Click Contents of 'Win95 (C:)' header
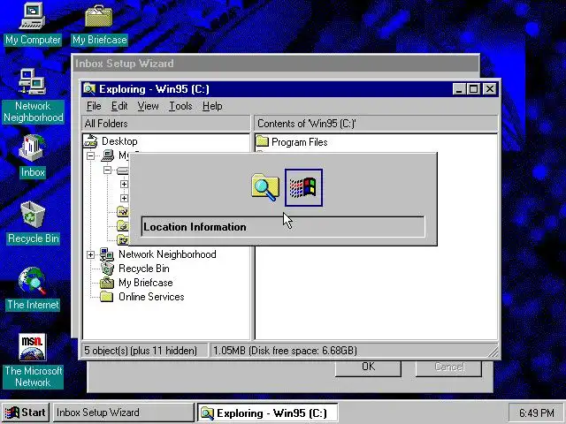Screen dimensions: 566x424 [376, 124]
